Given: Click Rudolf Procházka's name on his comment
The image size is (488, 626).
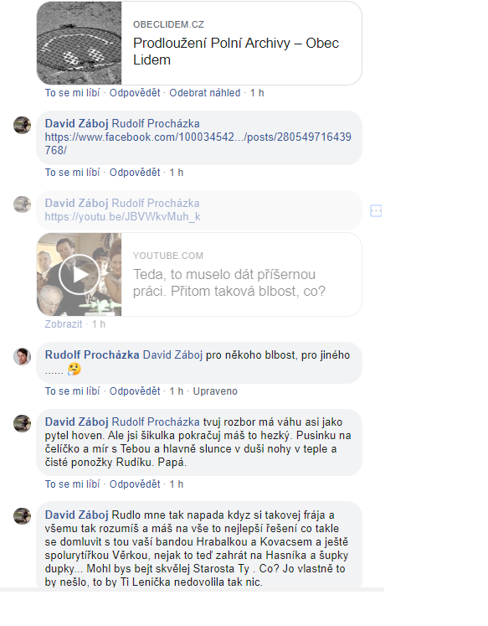Looking at the screenshot, I should click(x=92, y=355).
